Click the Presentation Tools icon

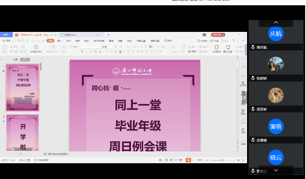click(x=228, y=47)
